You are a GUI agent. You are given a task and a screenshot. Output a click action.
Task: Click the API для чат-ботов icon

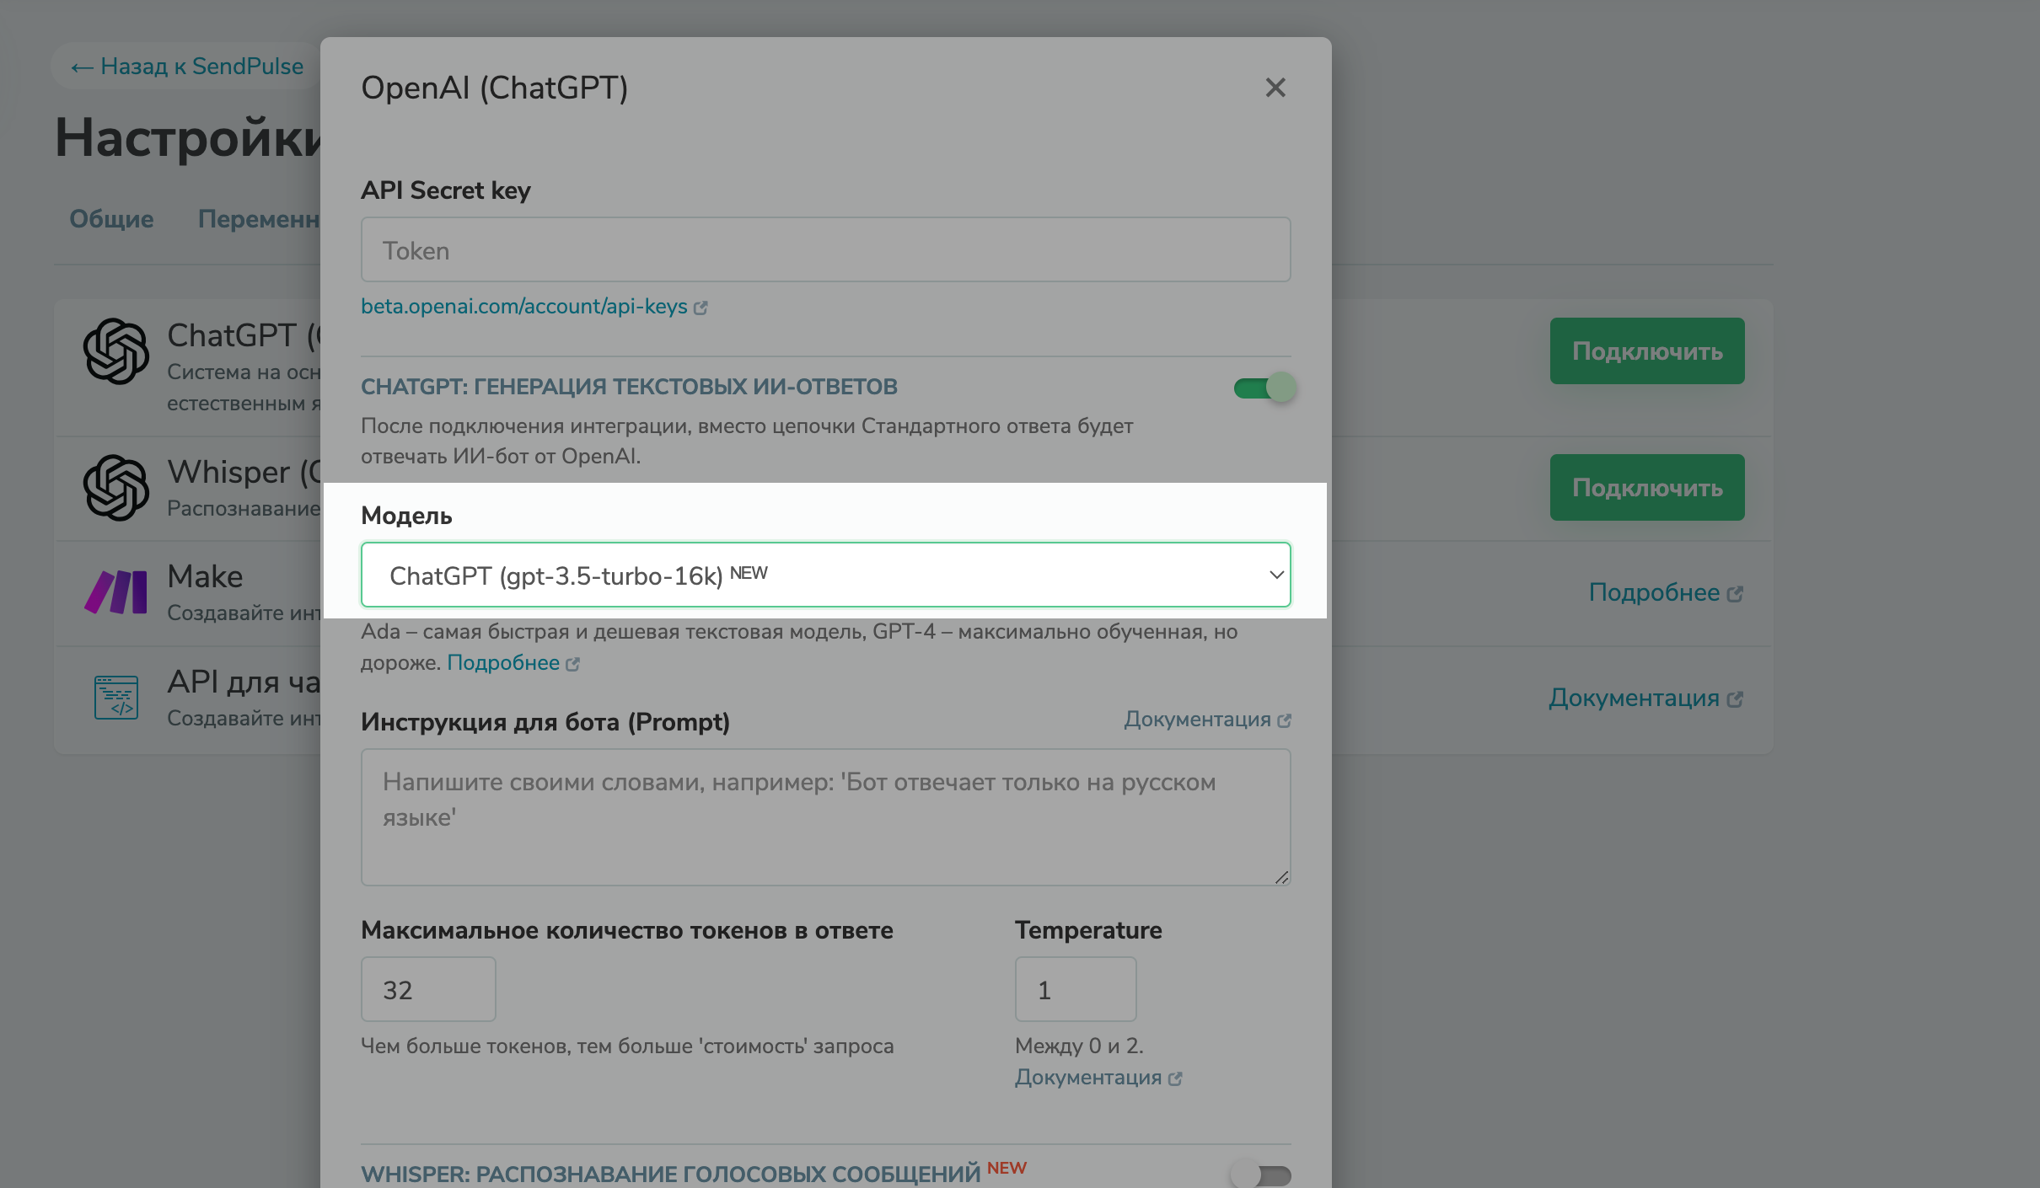[116, 696]
